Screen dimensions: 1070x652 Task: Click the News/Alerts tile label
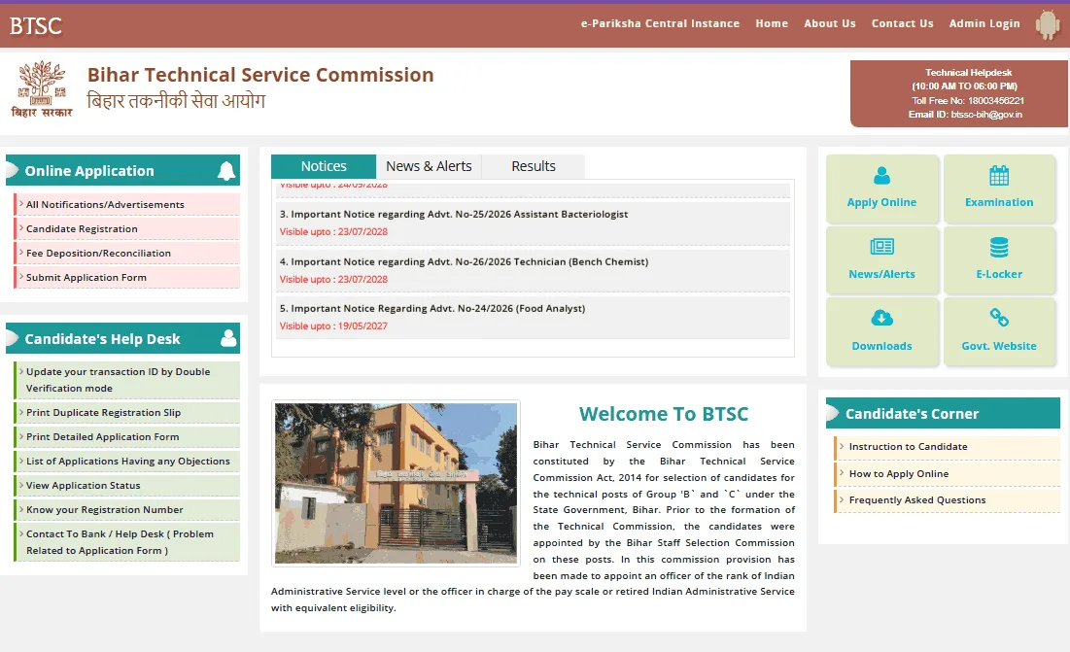[x=881, y=274]
